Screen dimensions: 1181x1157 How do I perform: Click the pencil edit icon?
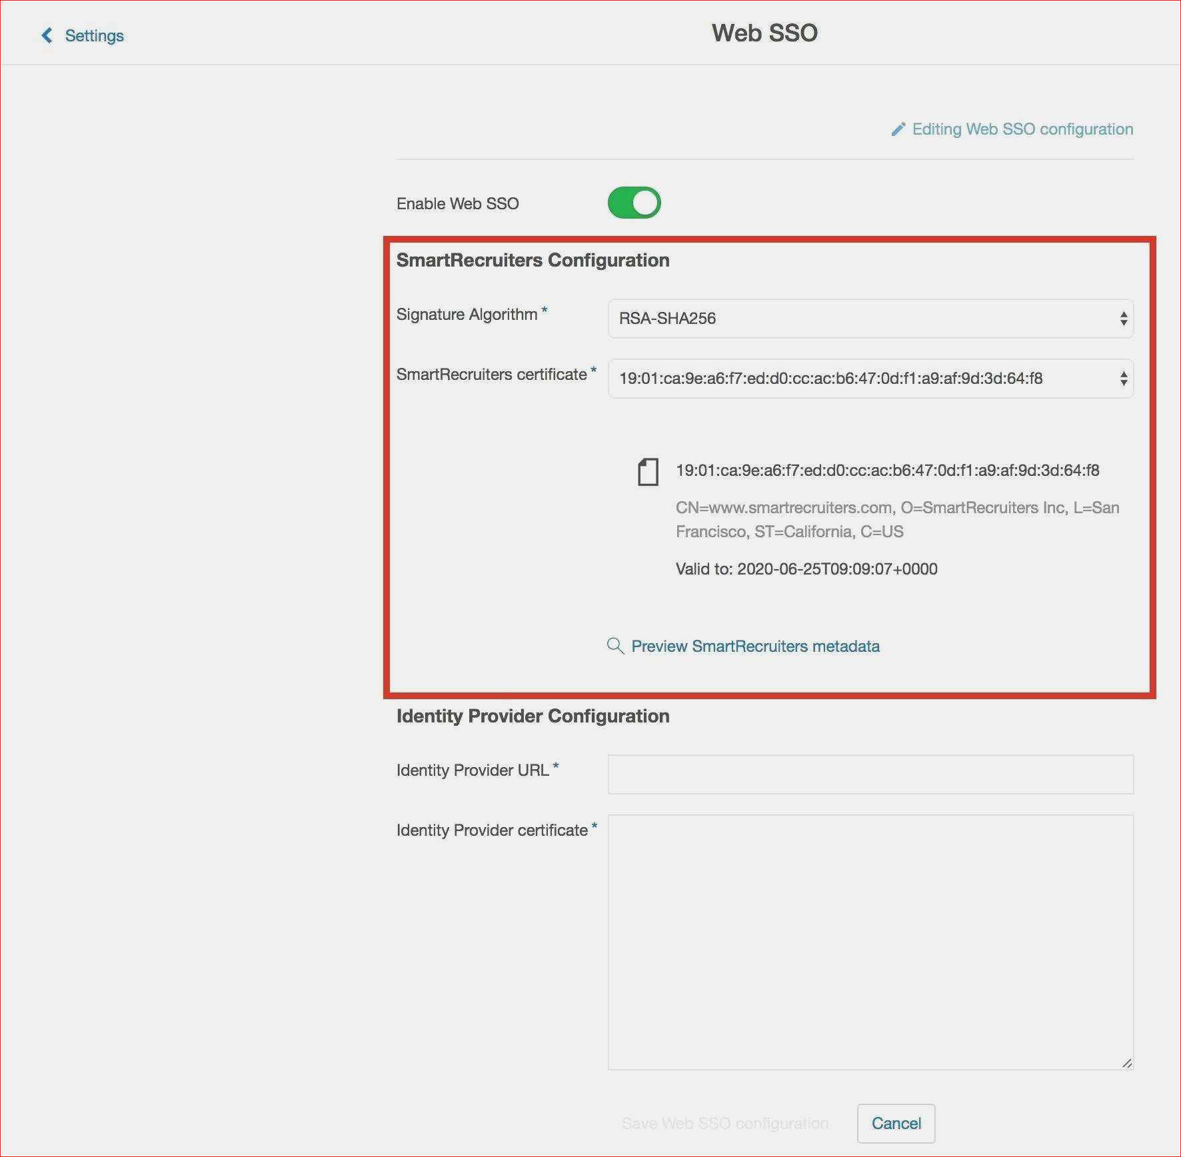(x=898, y=129)
